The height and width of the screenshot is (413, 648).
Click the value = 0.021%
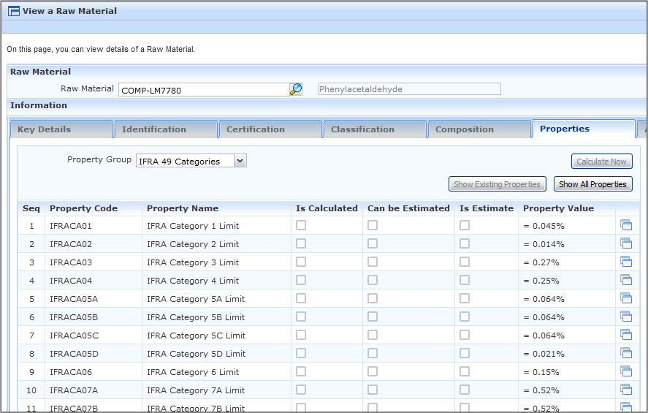544,354
